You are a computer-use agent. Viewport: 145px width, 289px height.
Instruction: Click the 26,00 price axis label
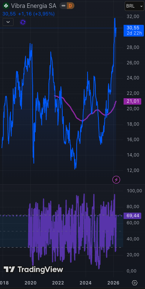133,63
